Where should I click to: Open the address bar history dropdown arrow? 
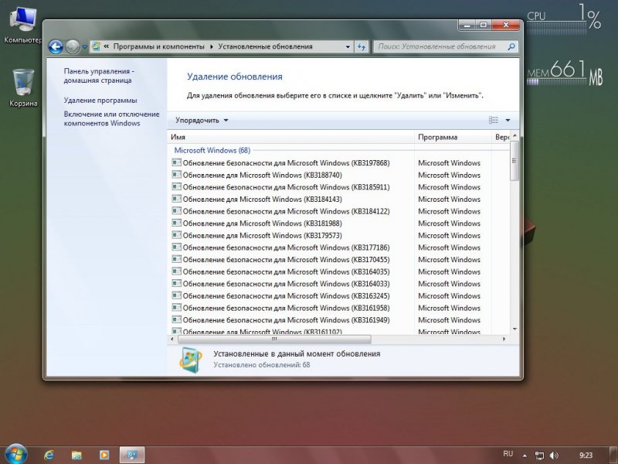click(348, 46)
